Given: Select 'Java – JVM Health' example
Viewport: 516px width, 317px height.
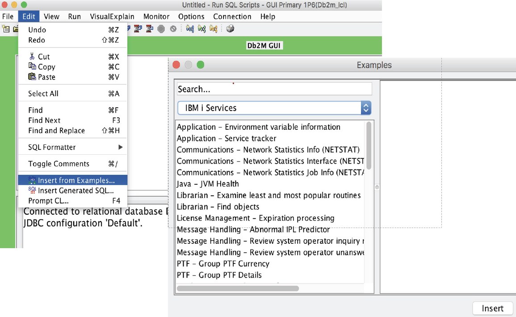Looking at the screenshot, I should [x=270, y=184].
